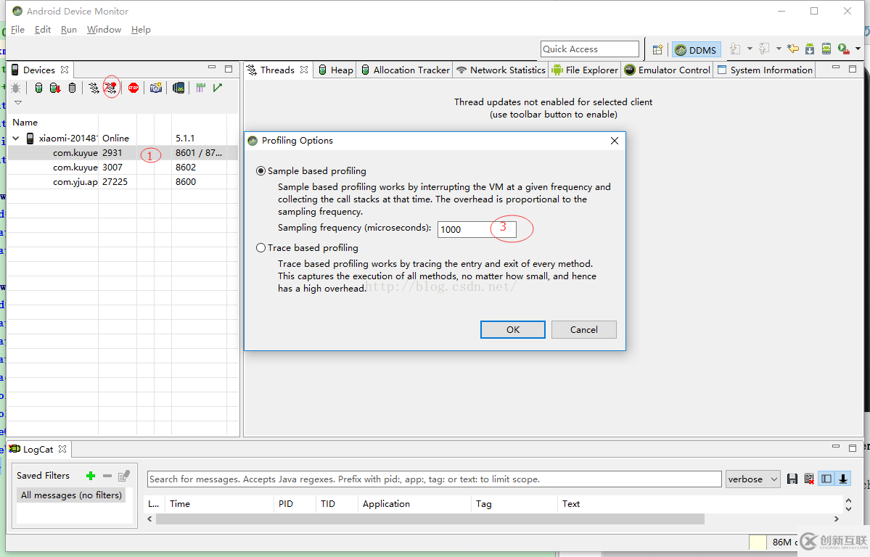This screenshot has height=557, width=870.
Task: Open the File menu
Action: (17, 30)
